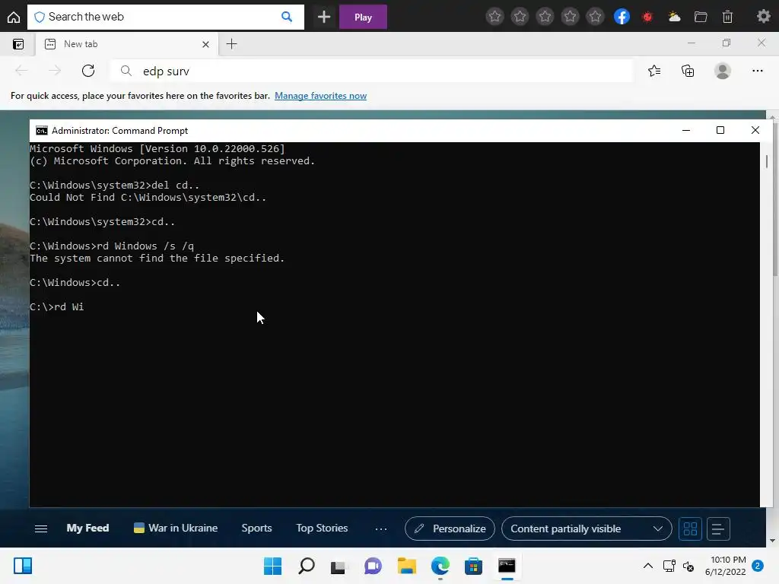Image resolution: width=779 pixels, height=584 pixels.
Task: Click the trash can icon in top bar
Action: pyautogui.click(x=727, y=17)
